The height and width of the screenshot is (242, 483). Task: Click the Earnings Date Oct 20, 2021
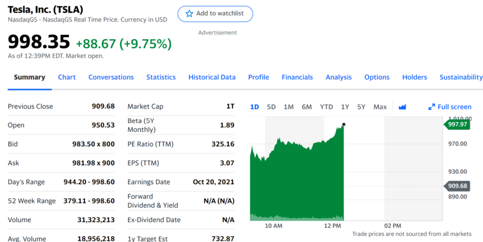pyautogui.click(x=214, y=182)
